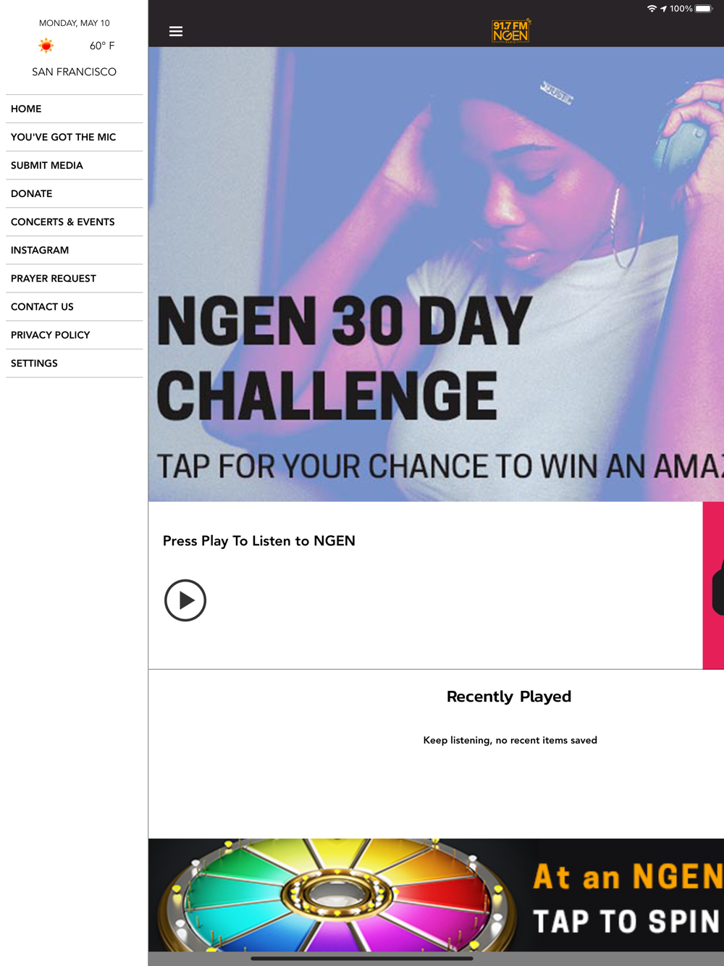724x966 pixels.
Task: Select Submit Media from sidebar
Action: (x=74, y=165)
